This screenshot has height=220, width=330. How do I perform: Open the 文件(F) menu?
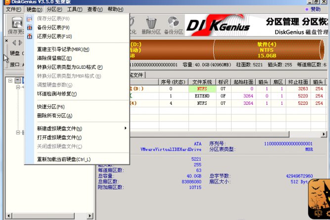(13, 9)
